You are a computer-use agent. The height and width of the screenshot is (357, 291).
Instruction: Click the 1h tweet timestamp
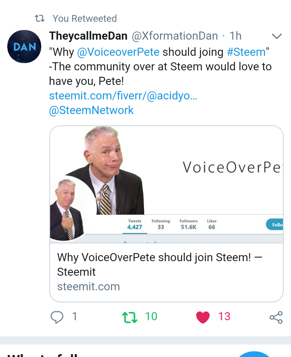pyautogui.click(x=236, y=36)
